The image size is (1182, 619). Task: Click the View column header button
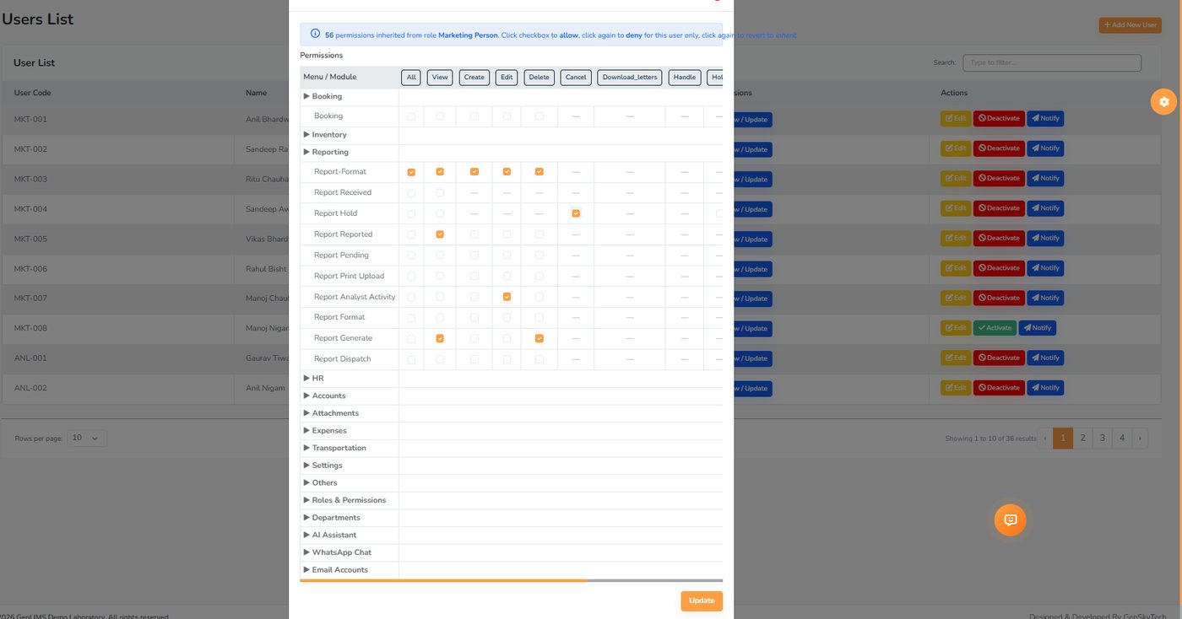(x=440, y=78)
